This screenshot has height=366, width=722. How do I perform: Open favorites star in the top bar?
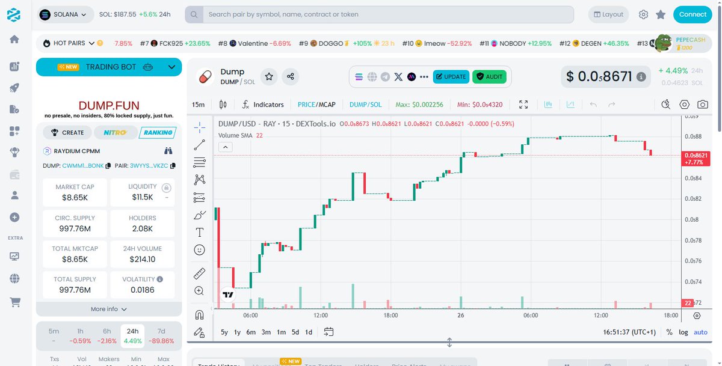(661, 14)
